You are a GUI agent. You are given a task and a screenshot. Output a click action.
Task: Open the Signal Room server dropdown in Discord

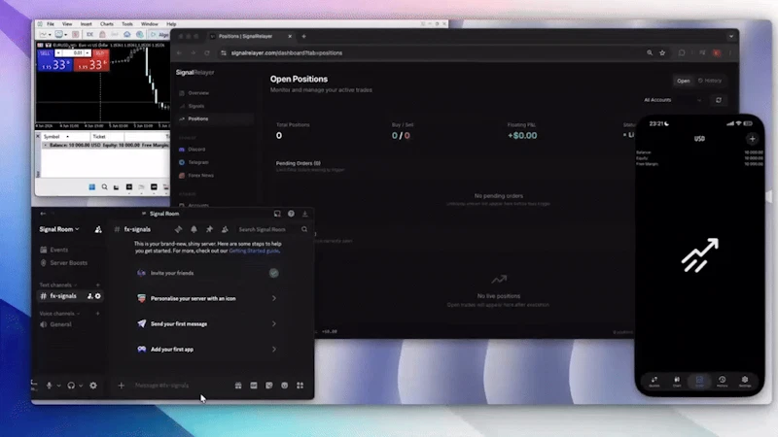pyautogui.click(x=59, y=229)
